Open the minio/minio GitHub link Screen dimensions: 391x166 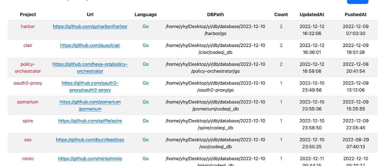pos(90,159)
